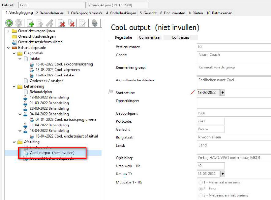Click the Opmerkingen text field

(x=234, y=103)
